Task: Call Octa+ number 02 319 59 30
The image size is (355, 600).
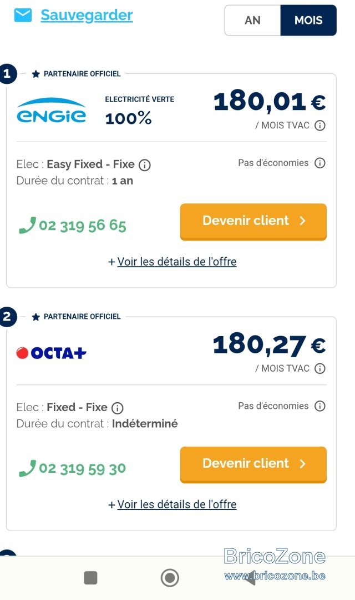Action: pos(73,468)
